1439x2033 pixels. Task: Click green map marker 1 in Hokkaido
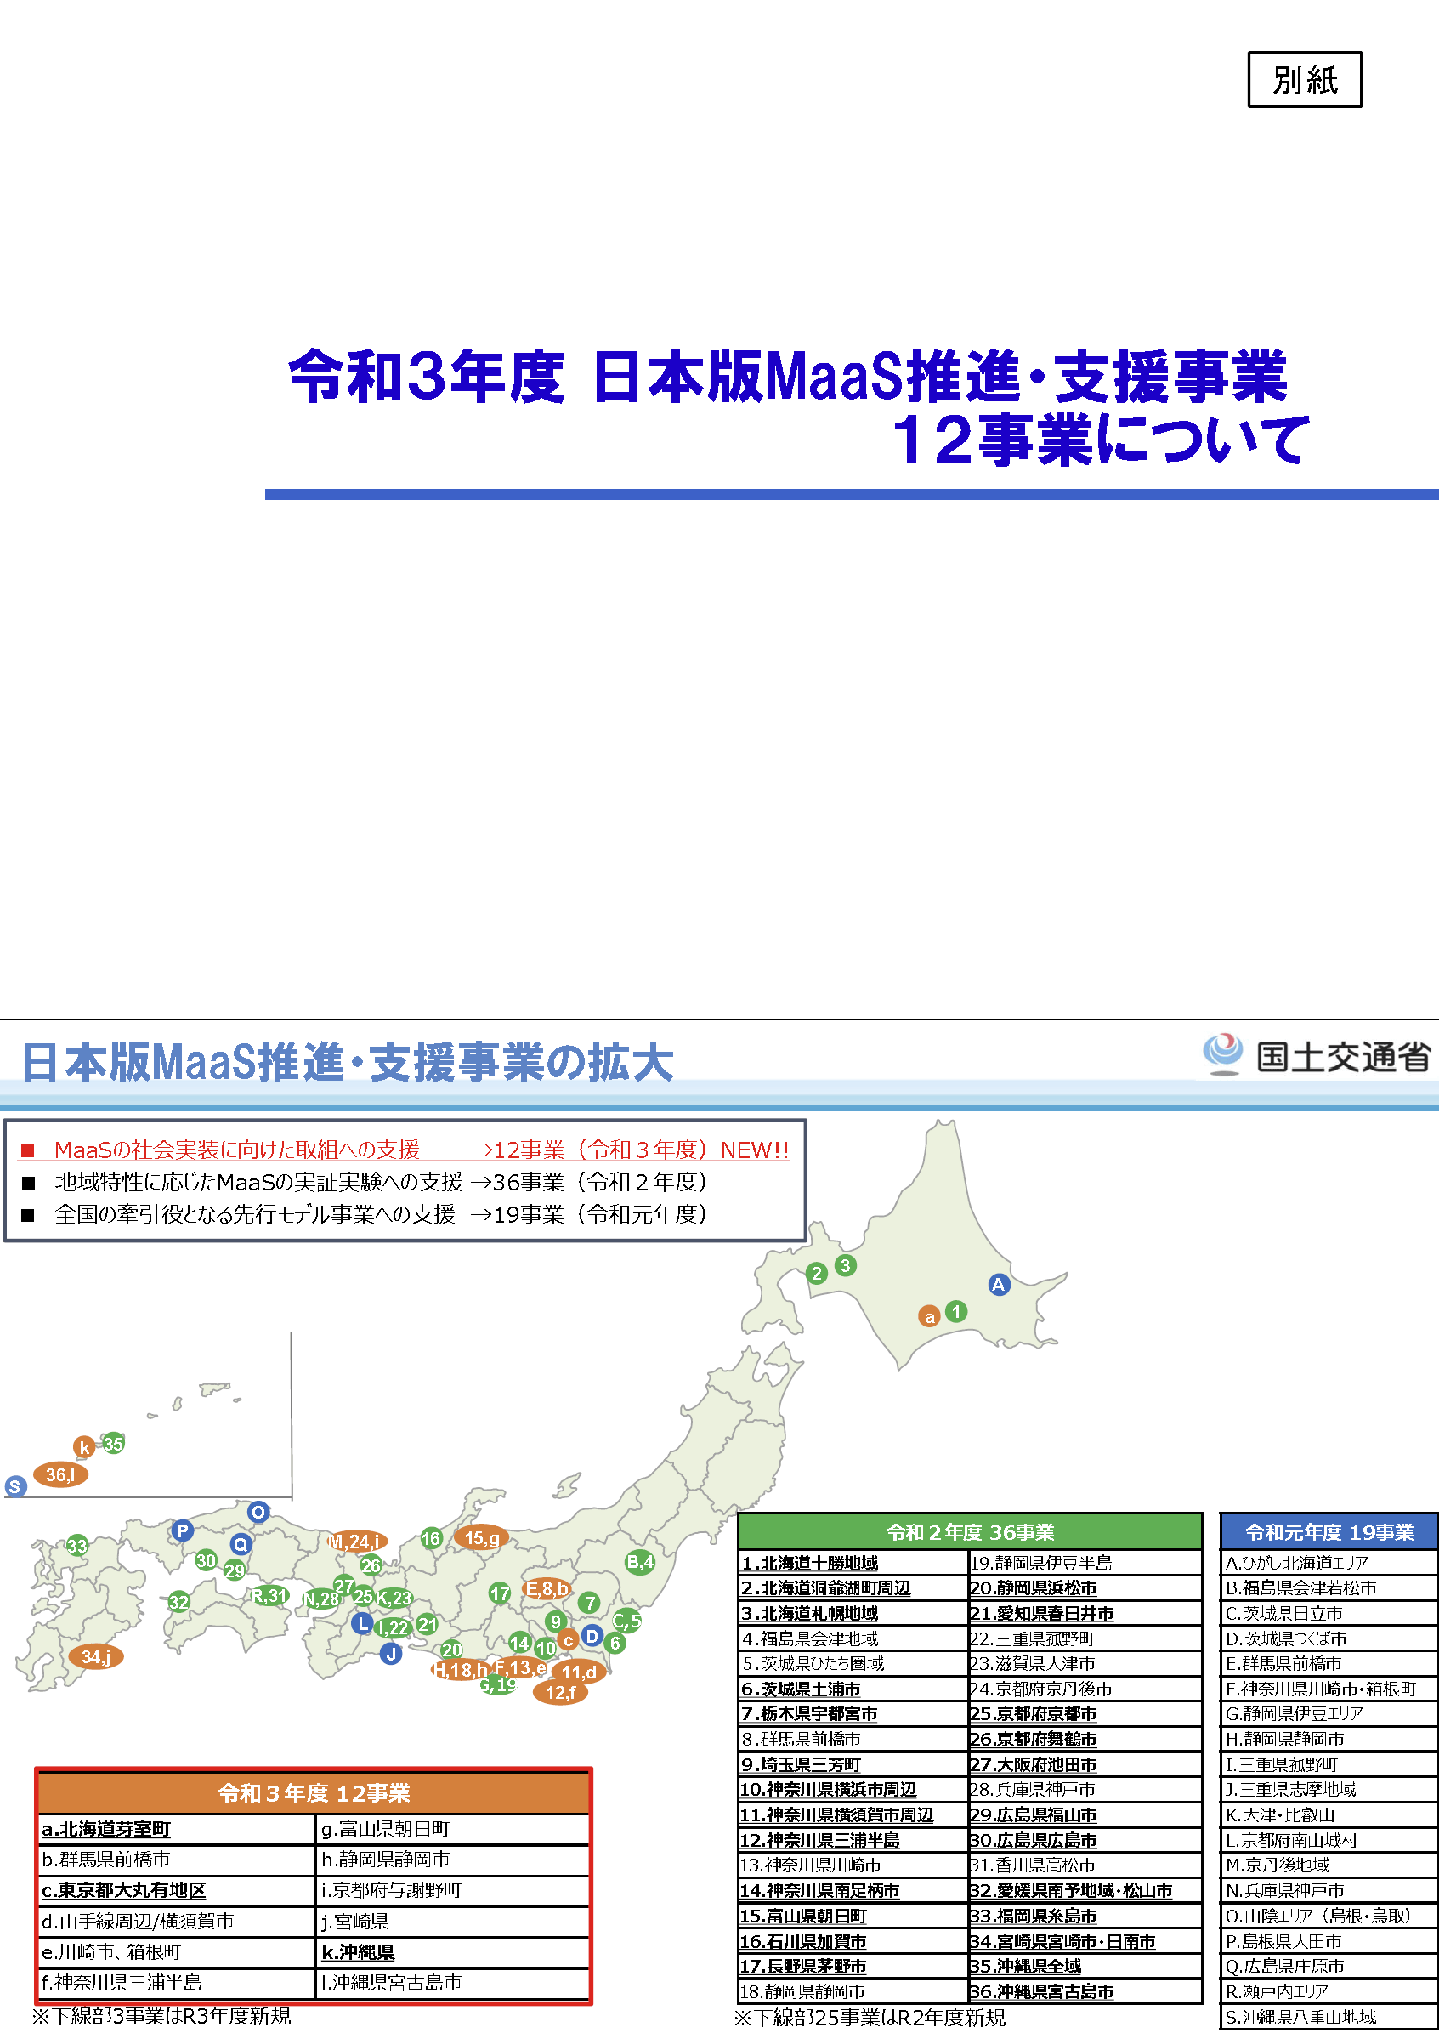point(956,1312)
